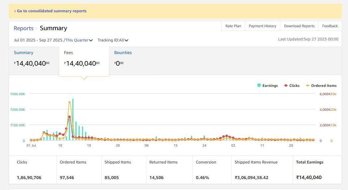348x190 pixels.
Task: Open the Bounties tab
Action: coord(123,53)
